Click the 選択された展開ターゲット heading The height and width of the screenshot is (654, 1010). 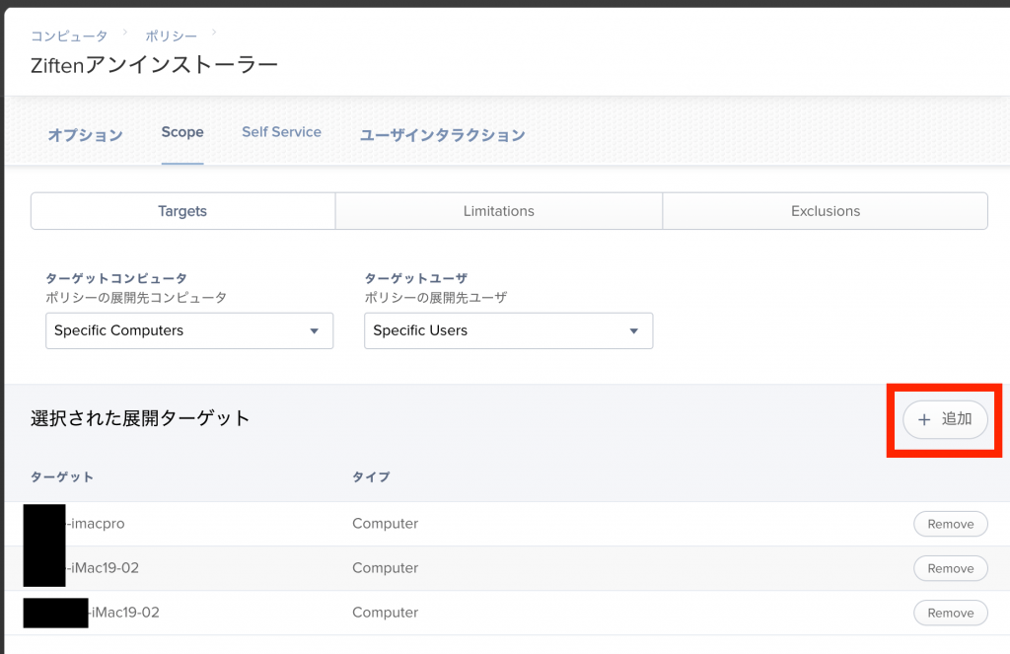[140, 418]
